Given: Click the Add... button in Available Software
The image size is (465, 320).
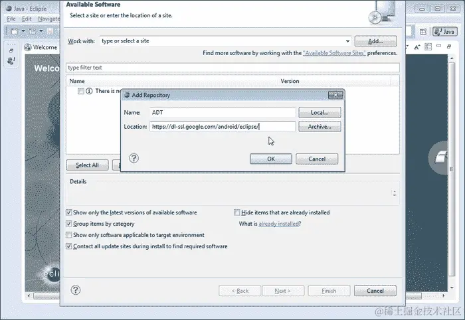Looking at the screenshot, I should pos(375,41).
